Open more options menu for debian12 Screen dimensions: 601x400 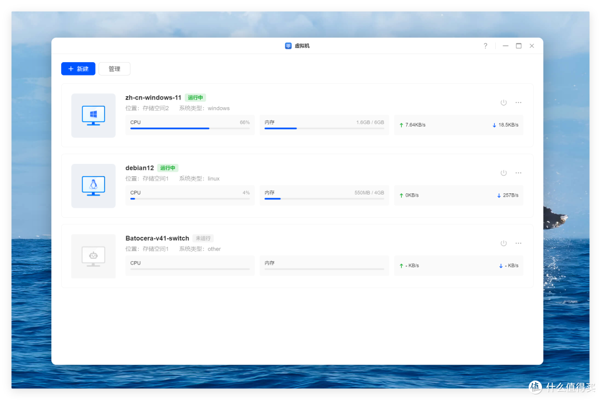pyautogui.click(x=518, y=173)
